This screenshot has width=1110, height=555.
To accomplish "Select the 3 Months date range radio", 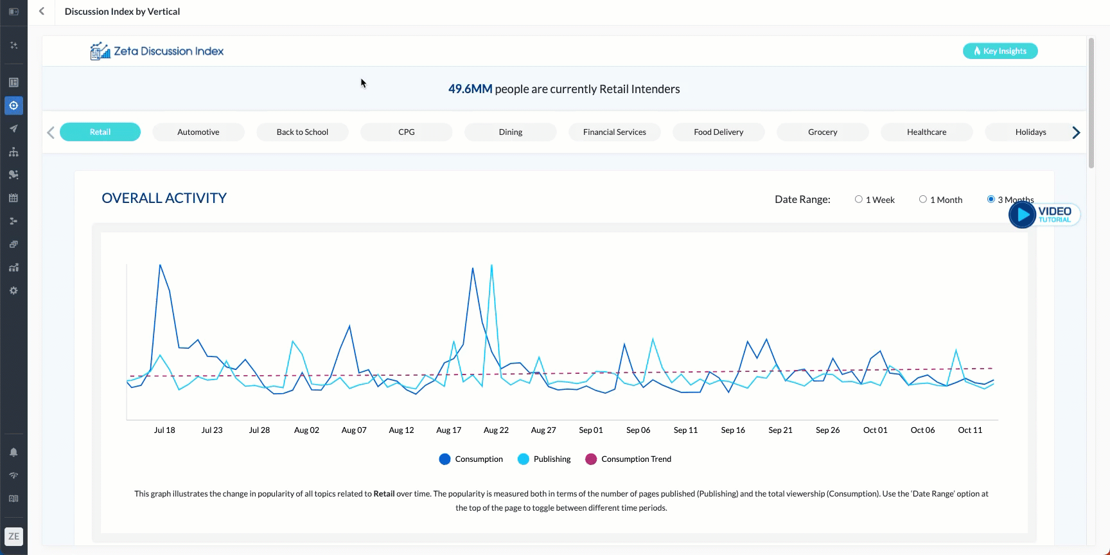I will coord(991,199).
